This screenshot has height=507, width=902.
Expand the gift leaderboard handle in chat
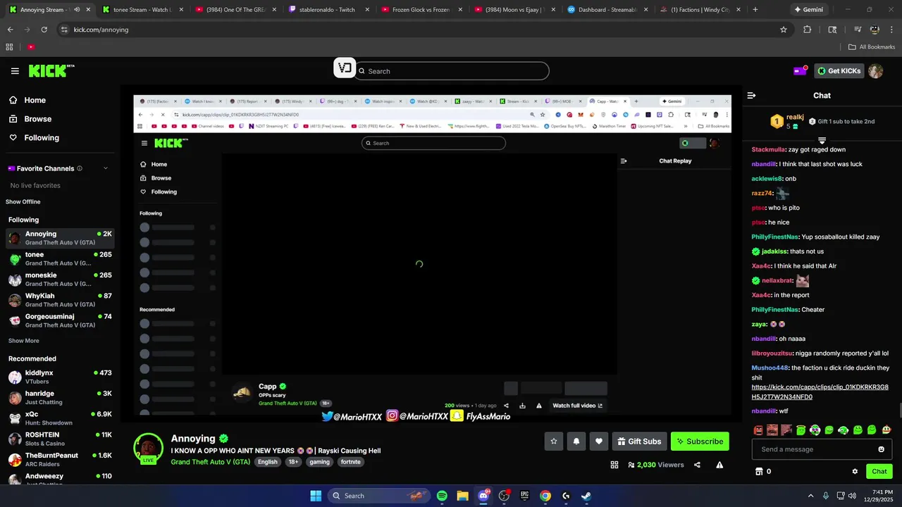pos(822,141)
